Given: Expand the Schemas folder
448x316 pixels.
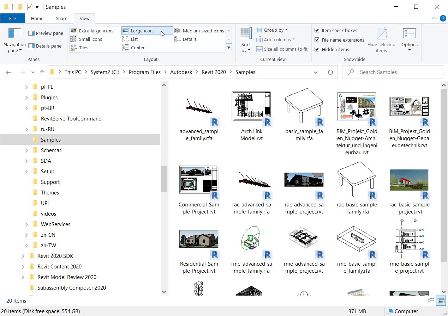Looking at the screenshot, I should [x=26, y=150].
